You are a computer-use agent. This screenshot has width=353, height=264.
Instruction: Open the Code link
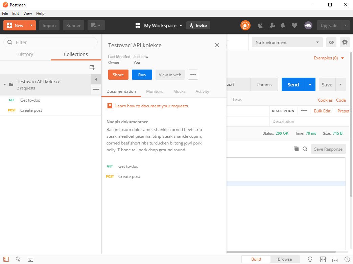coord(341,100)
